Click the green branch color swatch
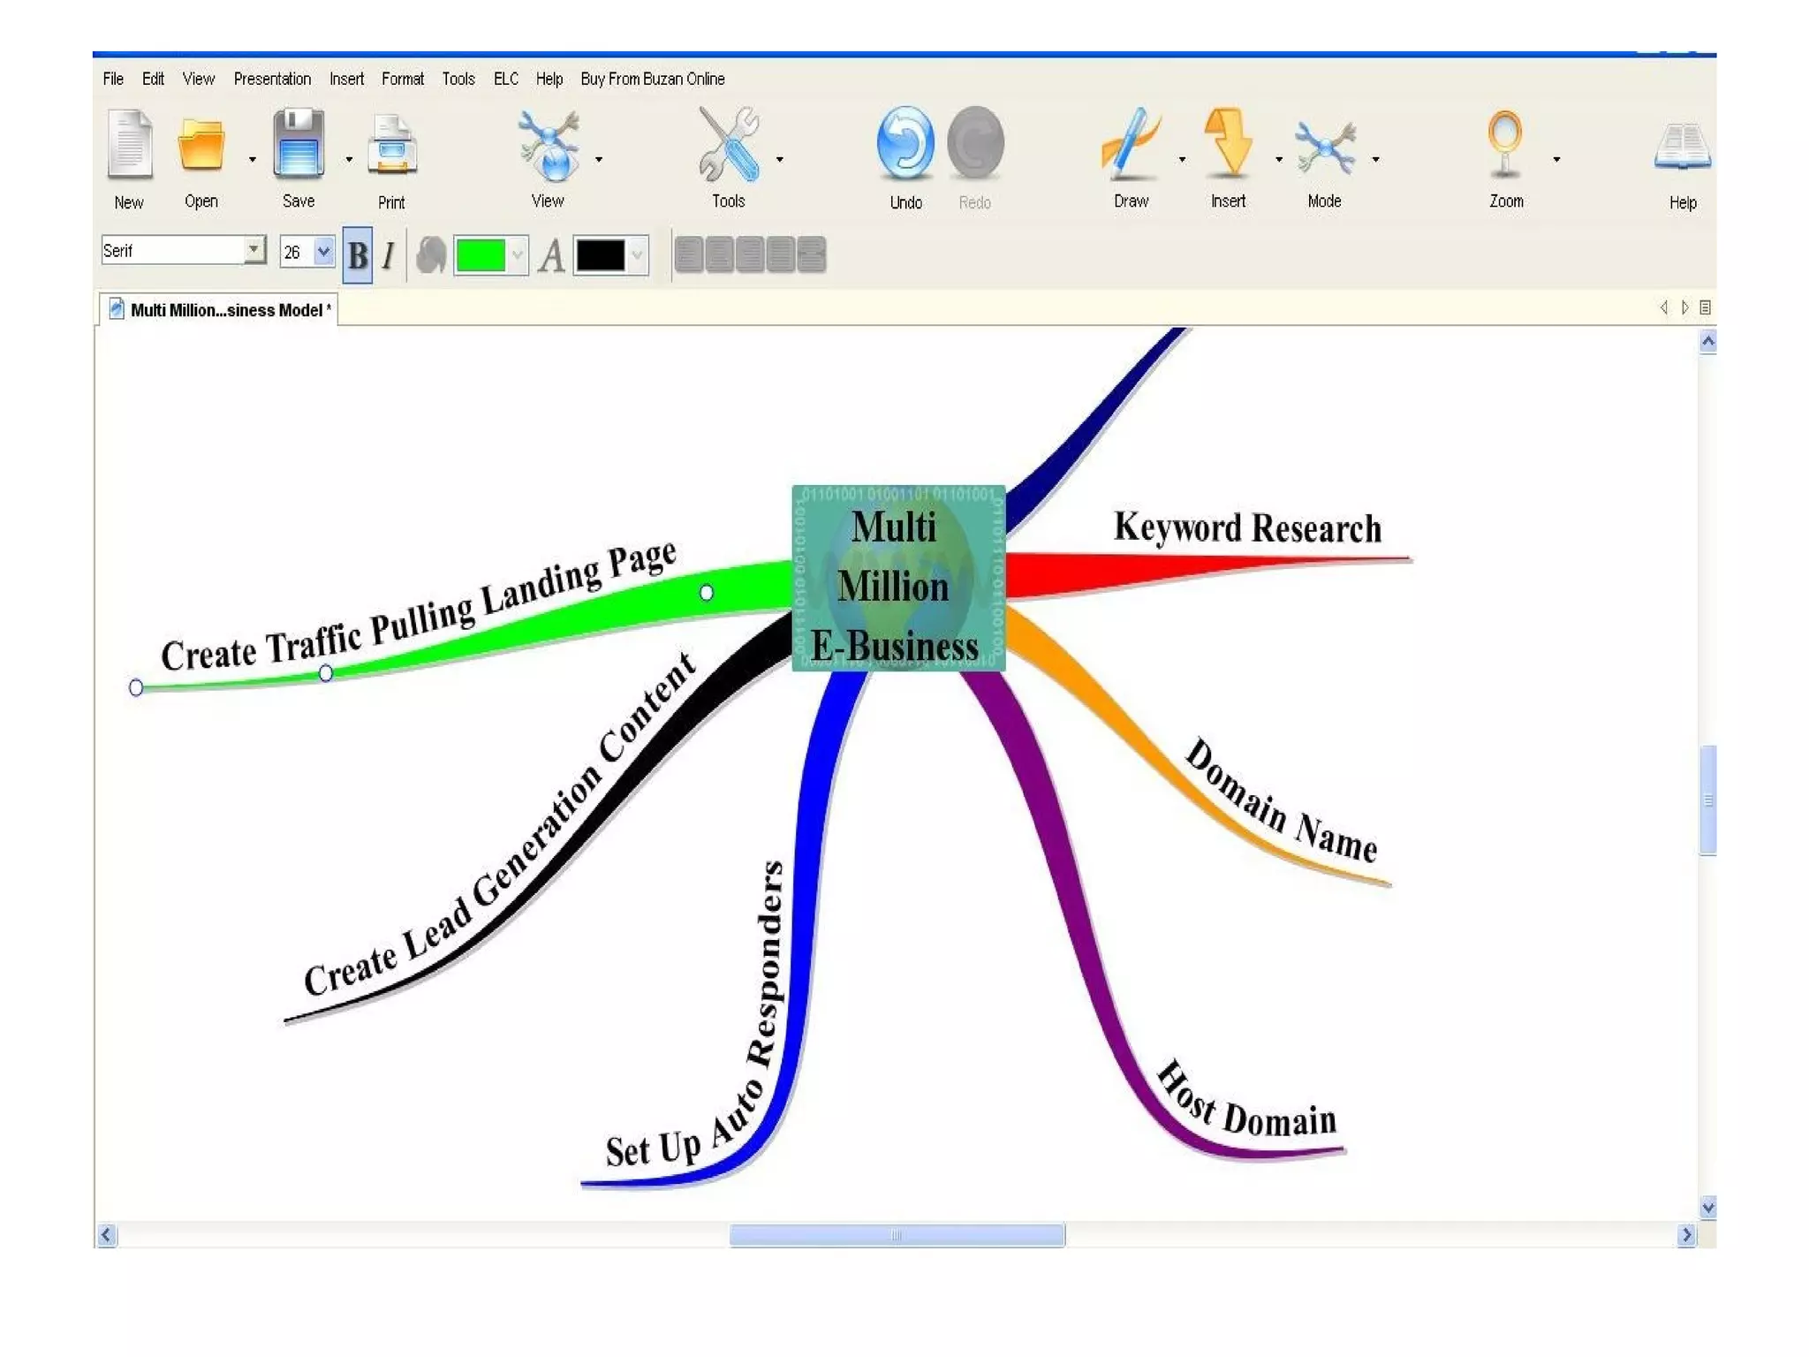The height and width of the screenshot is (1357, 1809). click(481, 256)
